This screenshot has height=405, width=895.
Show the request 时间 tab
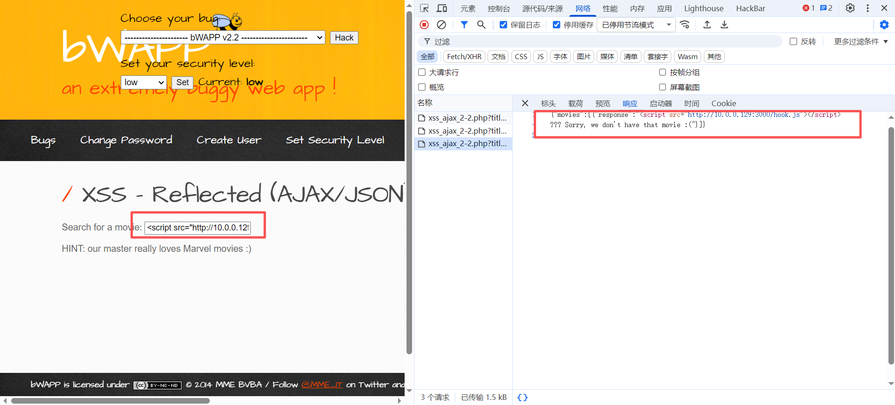point(692,103)
